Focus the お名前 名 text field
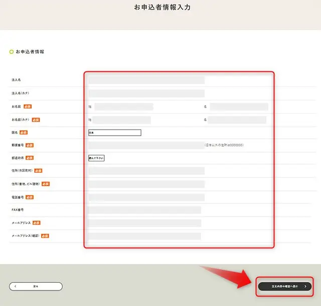Image resolution: width=321 pixels, height=306 pixels. click(239, 107)
